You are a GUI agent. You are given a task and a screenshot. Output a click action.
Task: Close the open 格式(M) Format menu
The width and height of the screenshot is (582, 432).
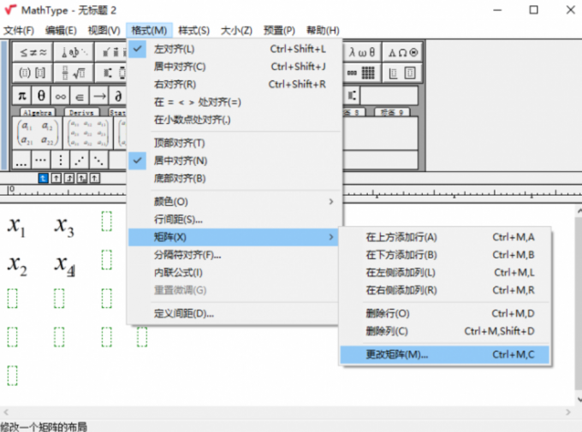pyautogui.click(x=149, y=31)
